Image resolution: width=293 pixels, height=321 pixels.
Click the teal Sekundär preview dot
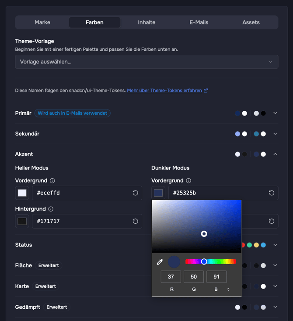click(256, 134)
